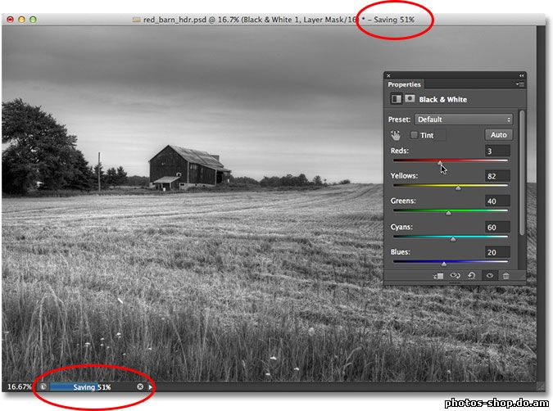Activate the on-image targeted adjustment hand tool
Screen dimensions: 553x411
point(397,135)
